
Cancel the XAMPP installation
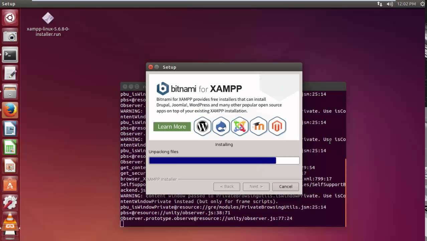tap(286, 186)
